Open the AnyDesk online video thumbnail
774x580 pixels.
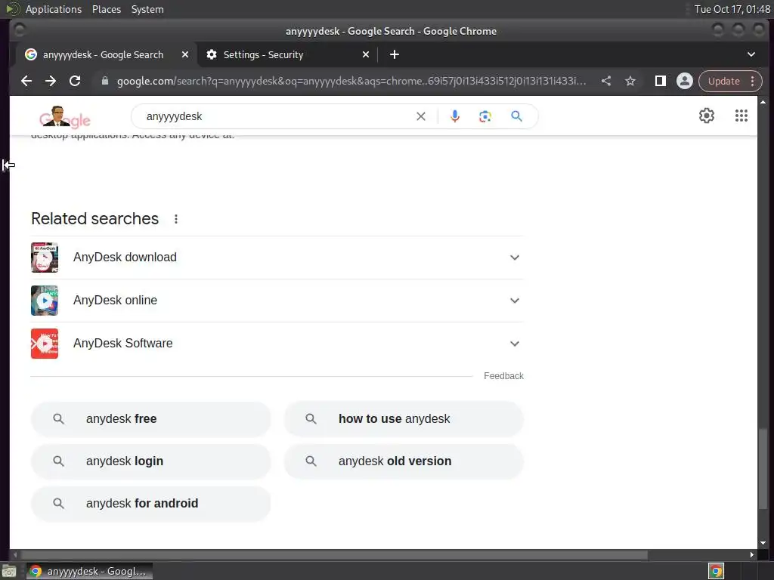[45, 301]
